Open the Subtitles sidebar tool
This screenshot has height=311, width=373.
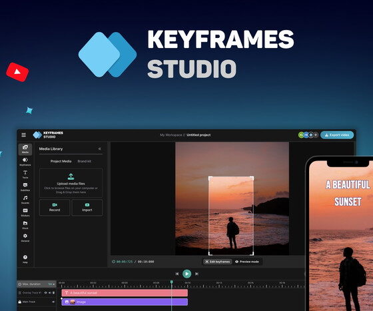coord(25,187)
